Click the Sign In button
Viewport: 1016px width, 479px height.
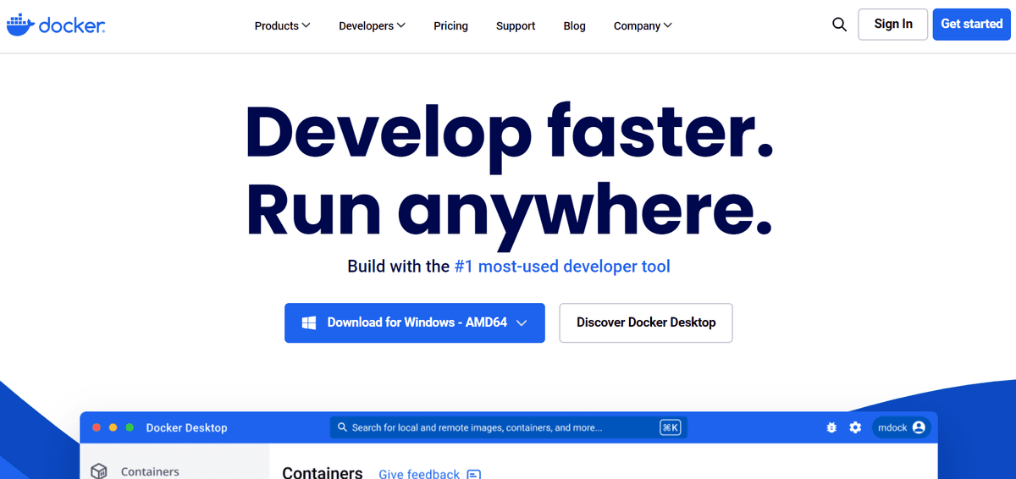pos(893,24)
